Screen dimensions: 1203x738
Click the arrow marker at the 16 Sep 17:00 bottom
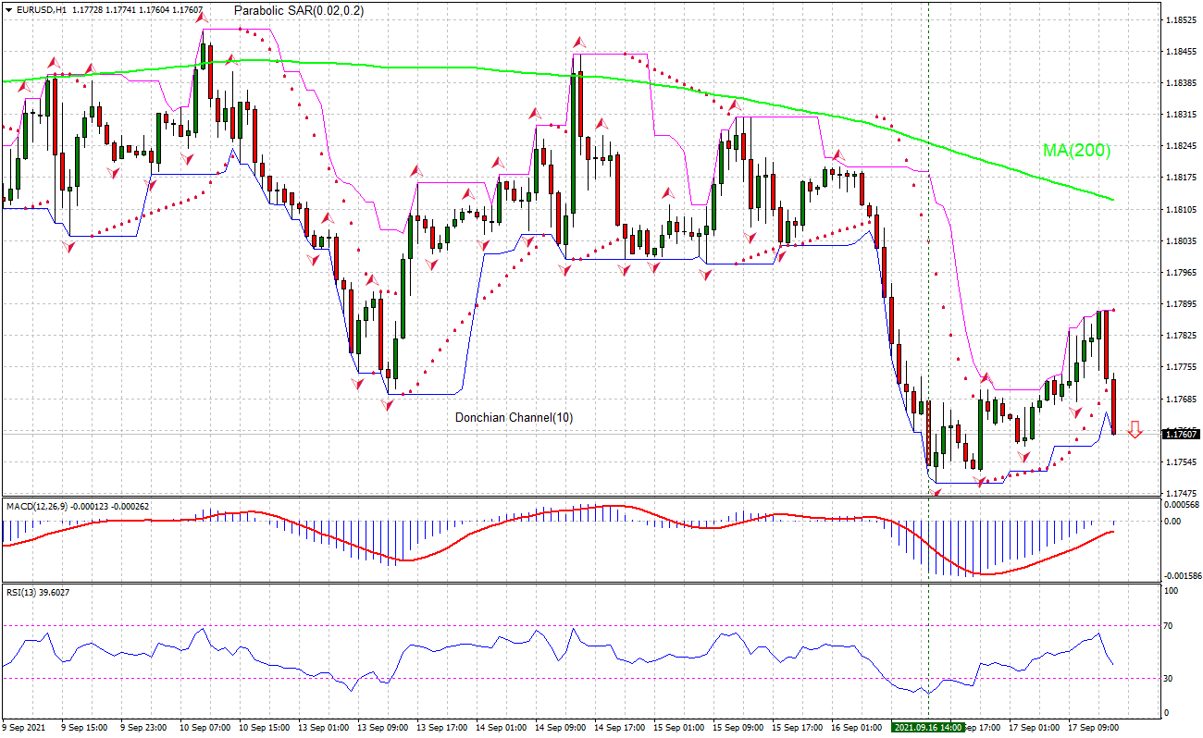(979, 480)
